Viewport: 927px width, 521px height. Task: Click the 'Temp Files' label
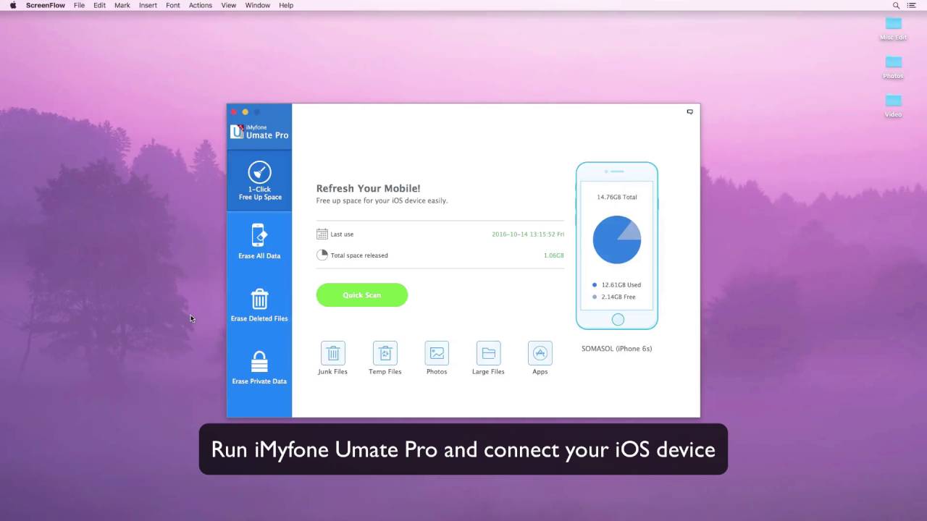tap(385, 372)
